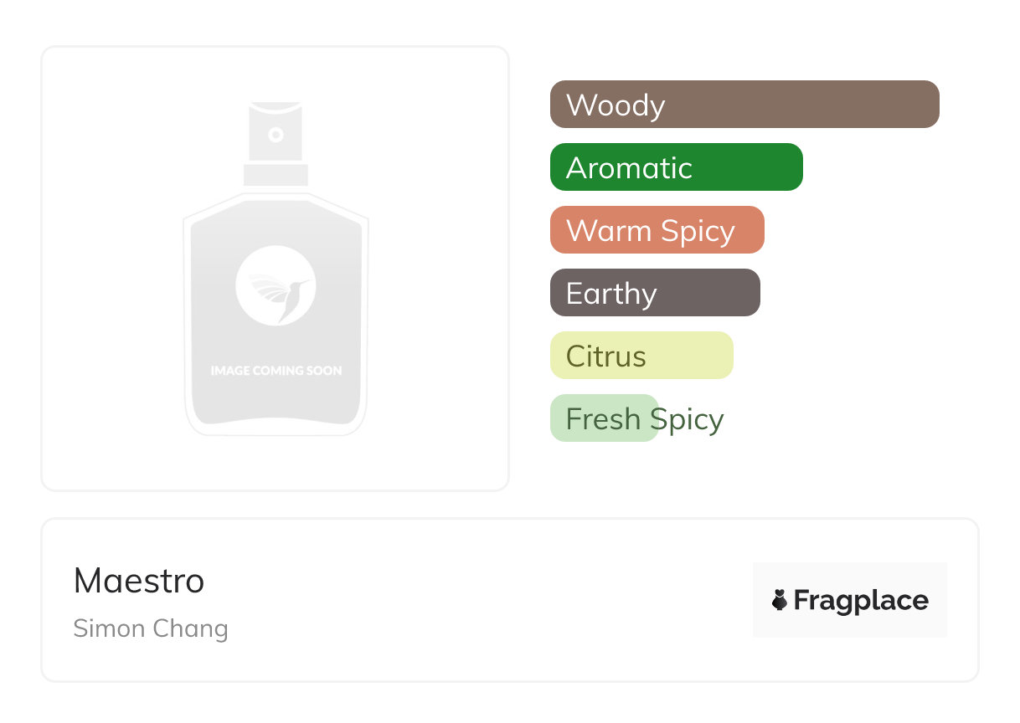Screen dimensions: 1020x723
Task: Click the Fragplace bottle icon
Action: [780, 600]
